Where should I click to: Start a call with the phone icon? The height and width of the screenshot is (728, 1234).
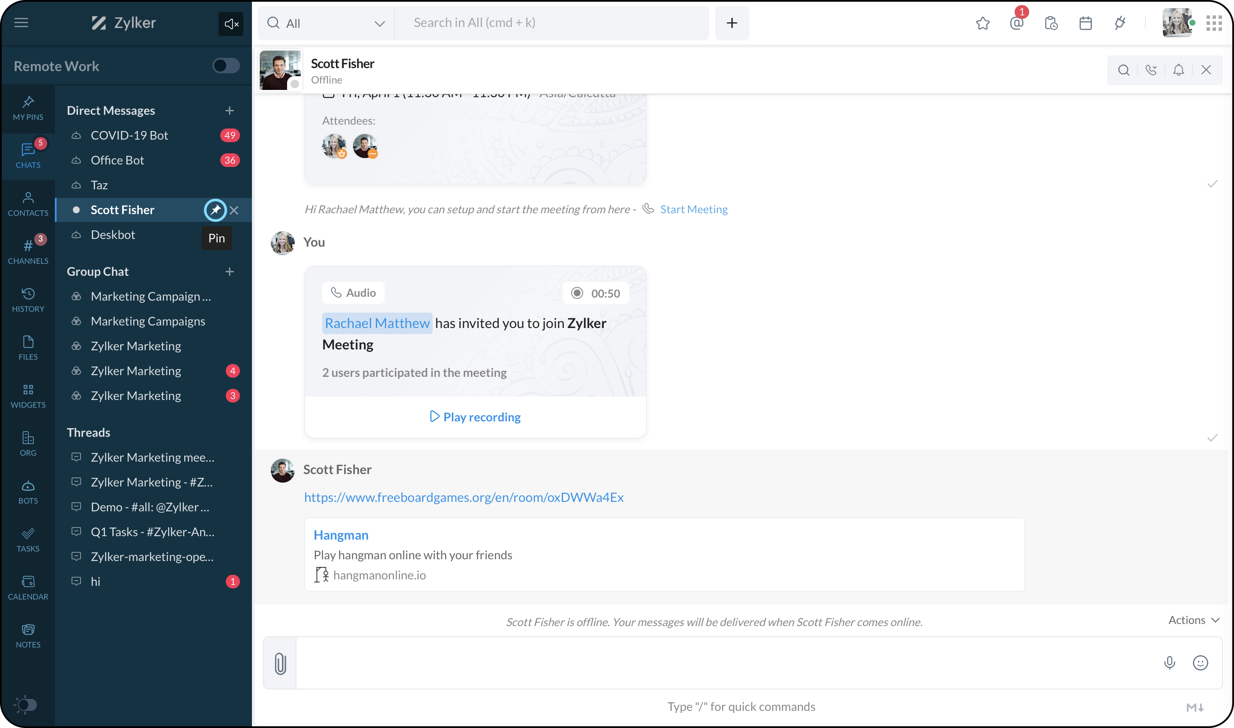tap(1151, 70)
